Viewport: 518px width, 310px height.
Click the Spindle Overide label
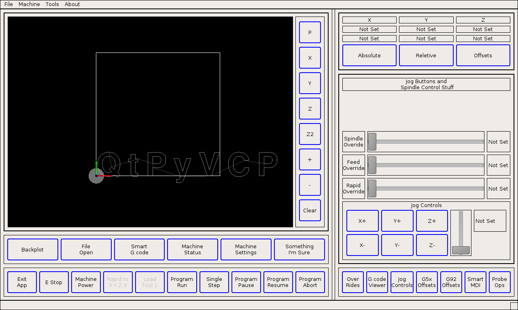tap(354, 142)
